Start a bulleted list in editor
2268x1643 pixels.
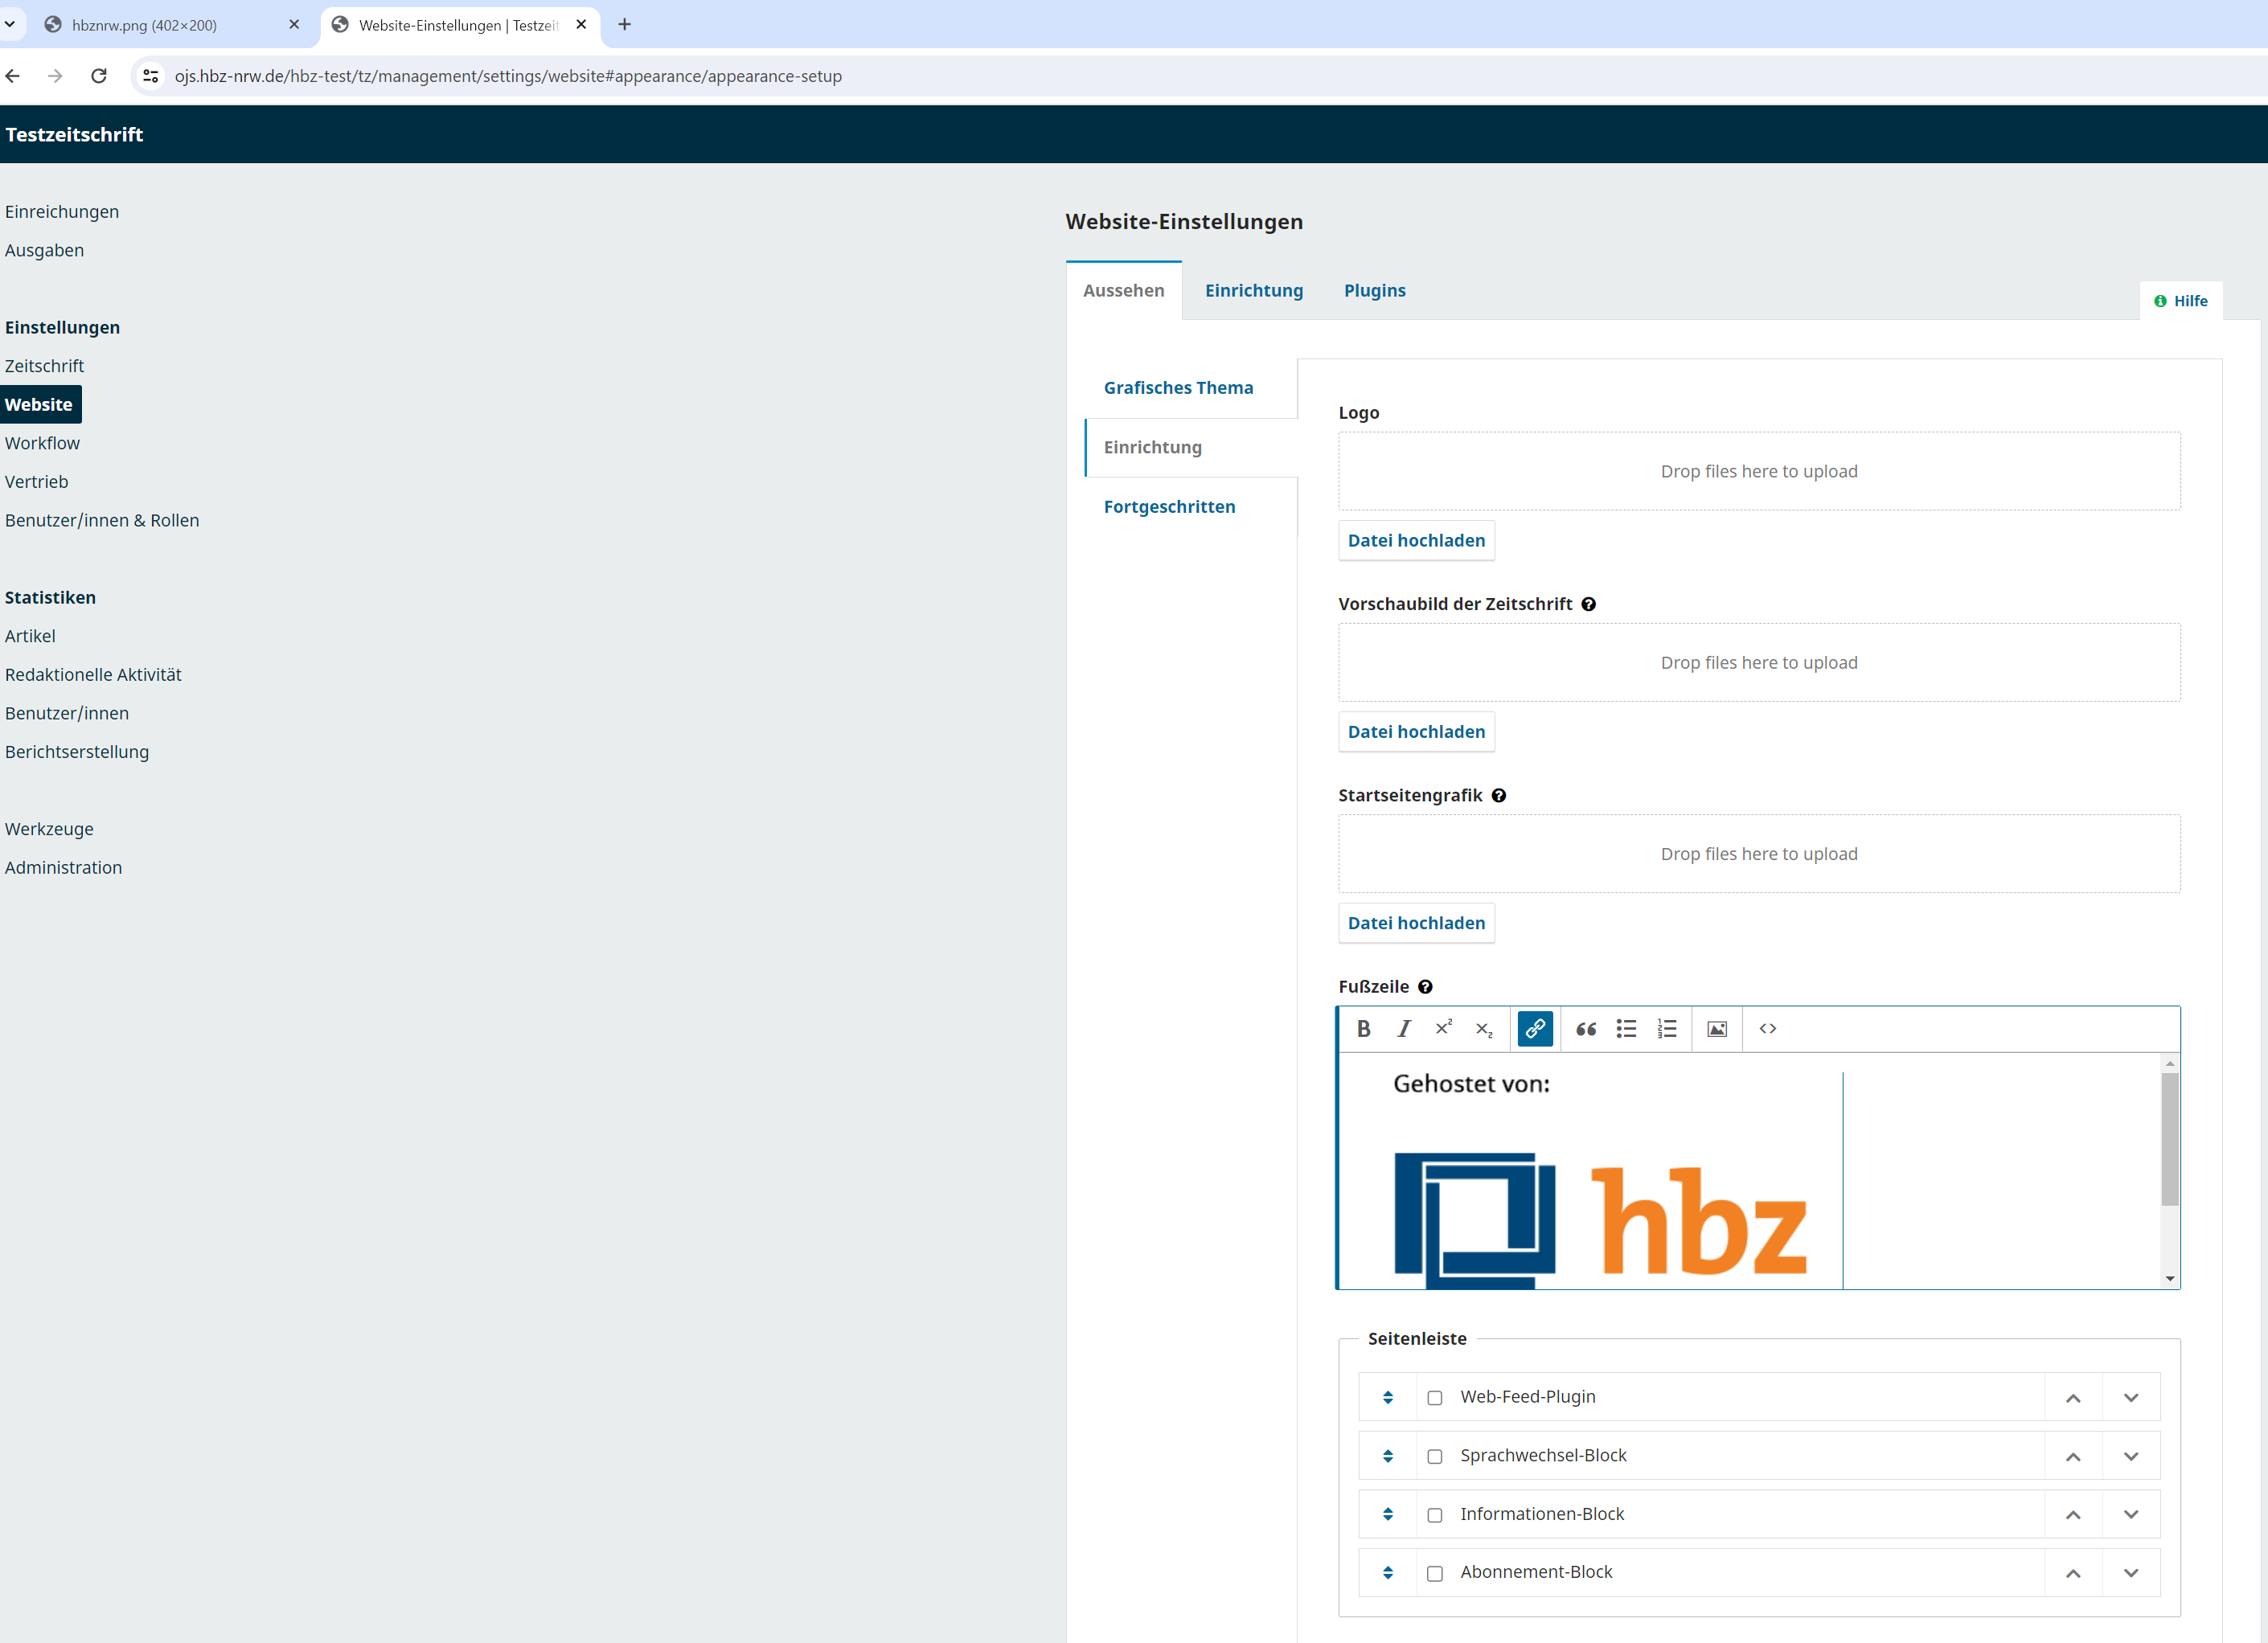point(1626,1028)
